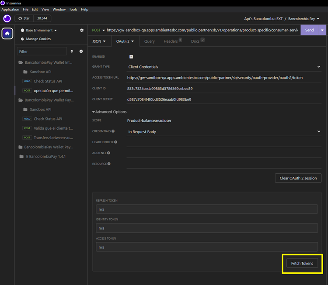This screenshot has height=285, width=328.
Task: Open the File menu
Action: pyautogui.click(x=25, y=10)
